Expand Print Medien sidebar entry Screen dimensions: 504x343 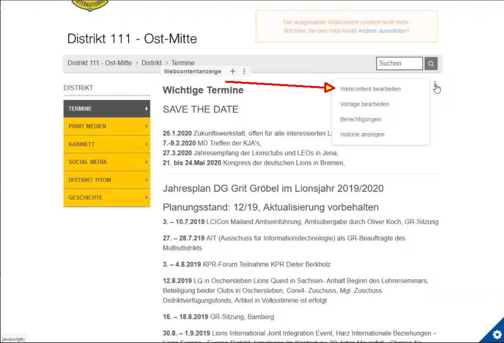(107, 127)
